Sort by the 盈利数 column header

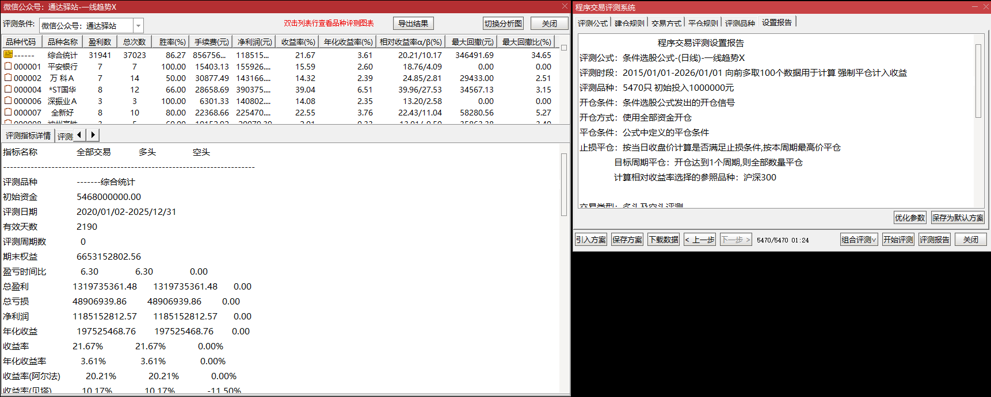click(x=100, y=42)
